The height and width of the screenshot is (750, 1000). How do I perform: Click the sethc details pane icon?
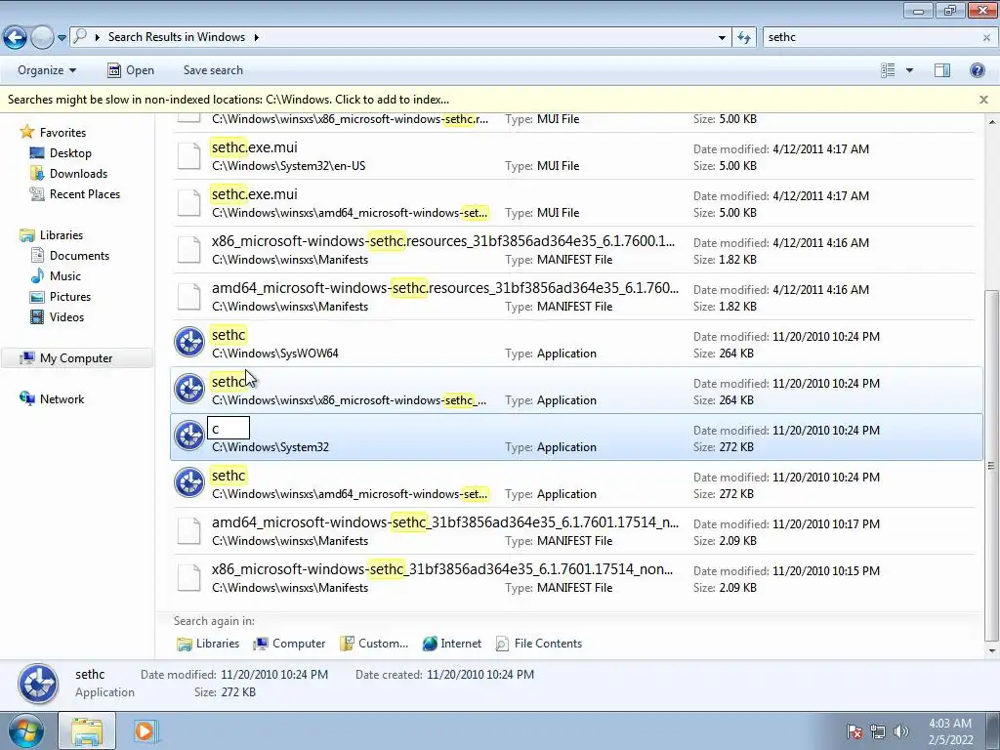click(x=38, y=684)
